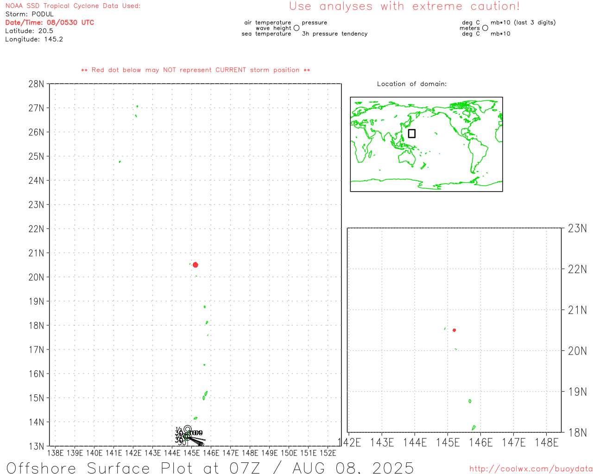Select the 'Latitude: 20.5' text
The width and height of the screenshot is (593, 474).
point(29,31)
